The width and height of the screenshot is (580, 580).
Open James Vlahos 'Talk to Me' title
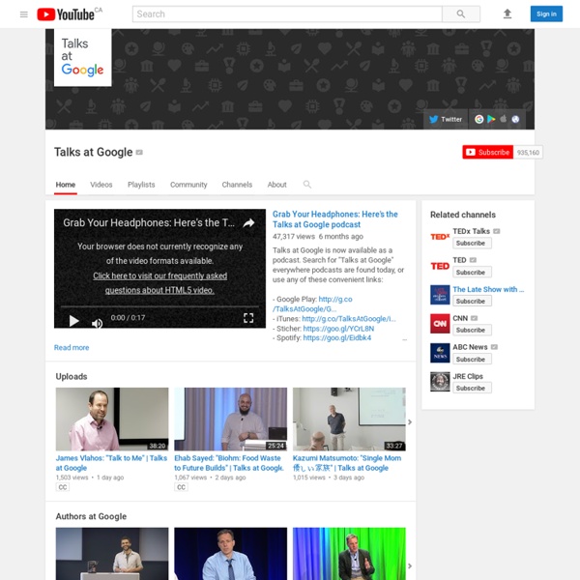111,463
